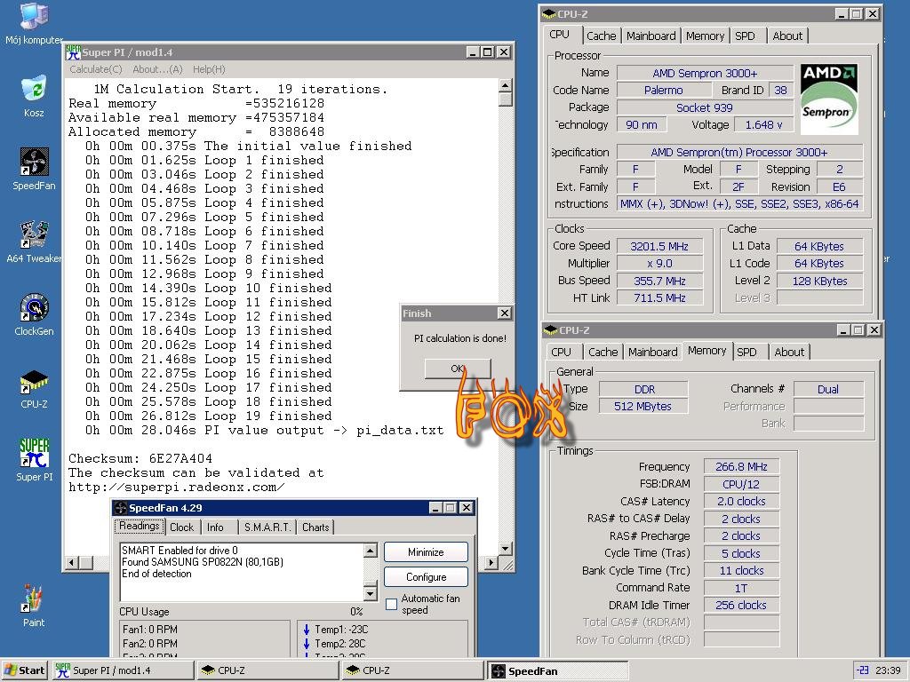Open SpeedFan Charts tab
Viewport: 910px width, 682px height.
tap(315, 527)
